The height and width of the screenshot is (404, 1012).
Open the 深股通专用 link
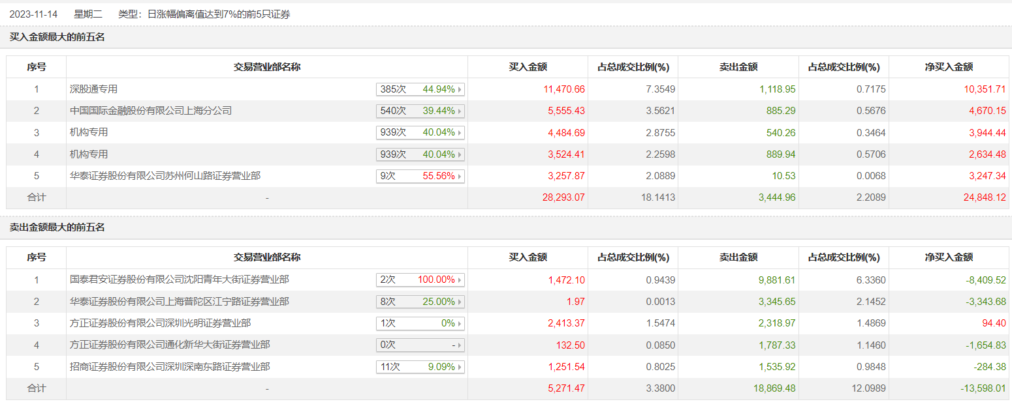(94, 89)
